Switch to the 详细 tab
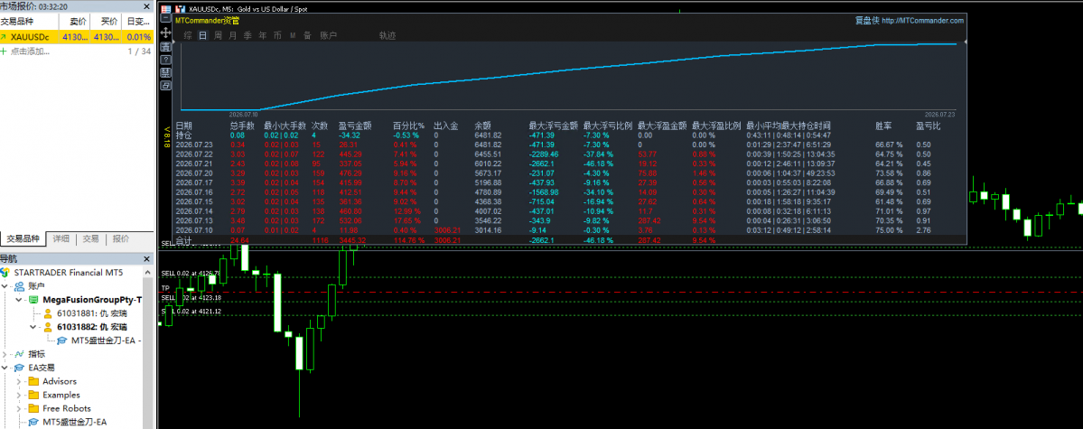This screenshot has height=429, width=1083. click(61, 239)
